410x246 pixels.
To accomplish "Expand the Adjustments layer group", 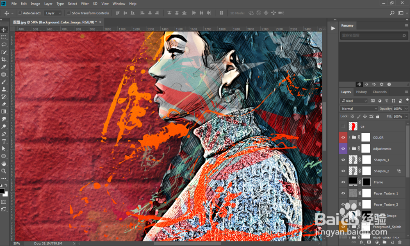I will click(x=349, y=149).
